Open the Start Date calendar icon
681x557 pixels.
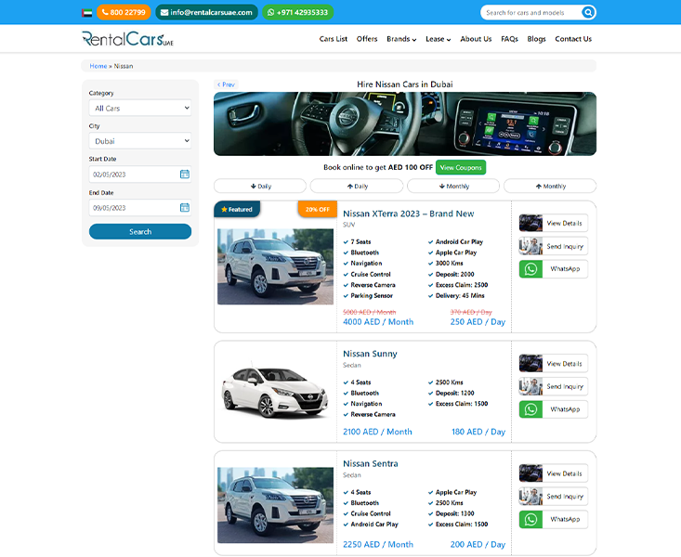185,175
